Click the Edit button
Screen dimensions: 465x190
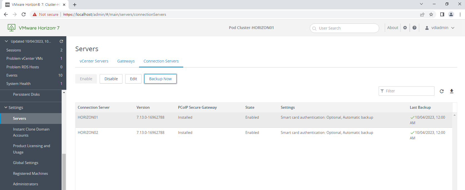pyautogui.click(x=134, y=79)
